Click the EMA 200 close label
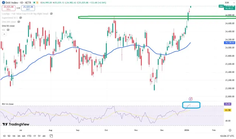Image resolution: width=236 pixels, height=139 pixels. click(x=9, y=22)
